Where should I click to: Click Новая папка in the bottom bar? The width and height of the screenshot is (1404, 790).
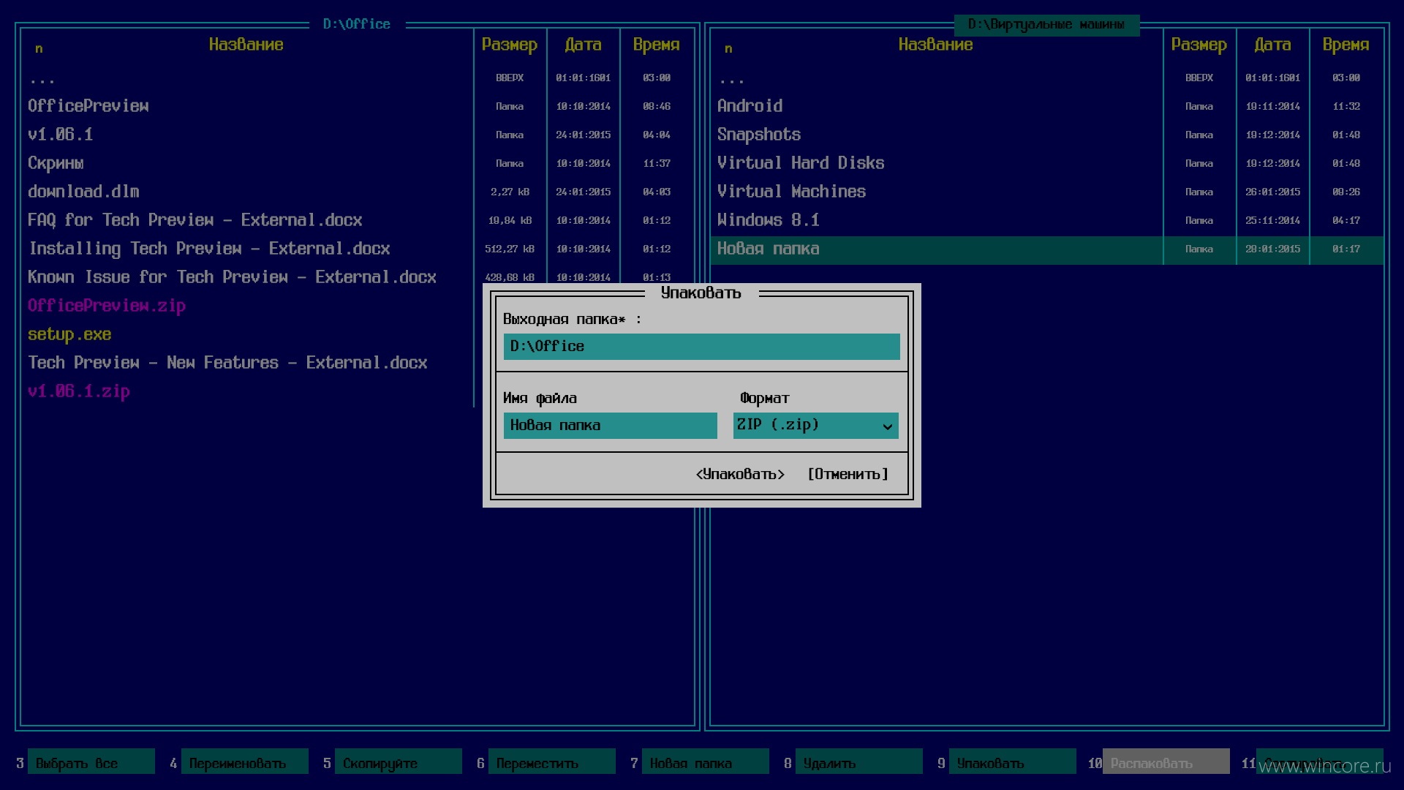coord(705,761)
